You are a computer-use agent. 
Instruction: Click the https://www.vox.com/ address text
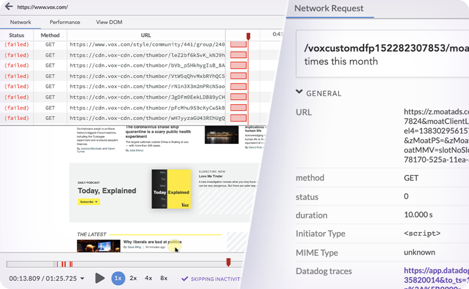pyautogui.click(x=43, y=7)
